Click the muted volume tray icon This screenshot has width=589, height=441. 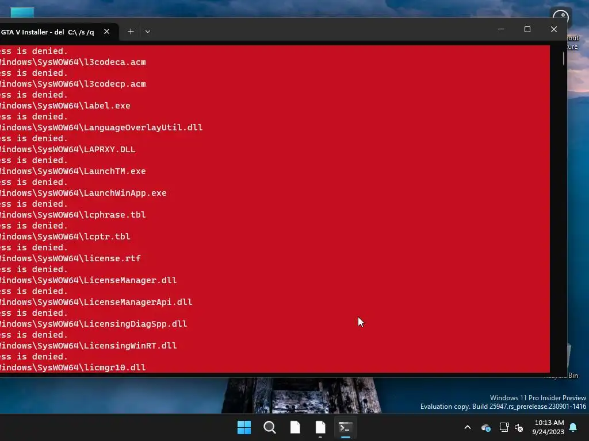coord(519,427)
